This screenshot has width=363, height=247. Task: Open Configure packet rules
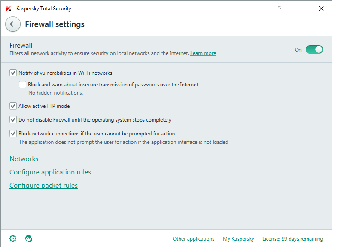click(44, 186)
